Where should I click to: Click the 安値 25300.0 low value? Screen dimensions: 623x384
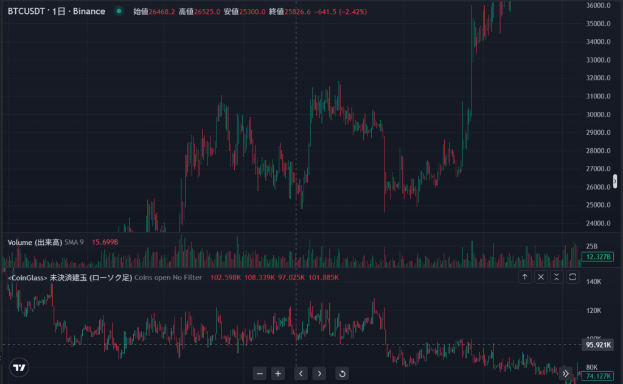pyautogui.click(x=245, y=12)
